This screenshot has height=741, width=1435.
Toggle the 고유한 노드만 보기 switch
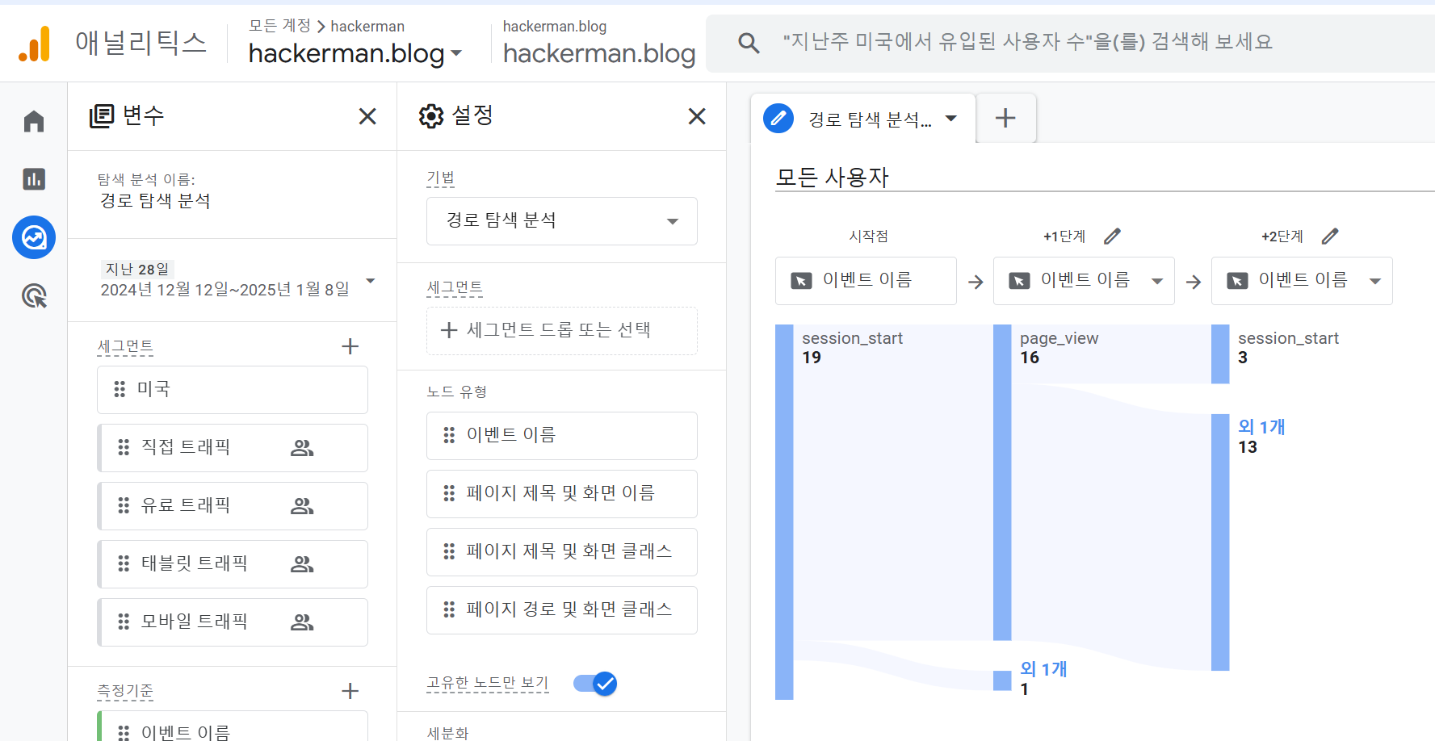595,684
